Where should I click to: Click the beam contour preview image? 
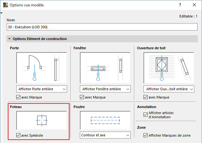pos(105,121)
